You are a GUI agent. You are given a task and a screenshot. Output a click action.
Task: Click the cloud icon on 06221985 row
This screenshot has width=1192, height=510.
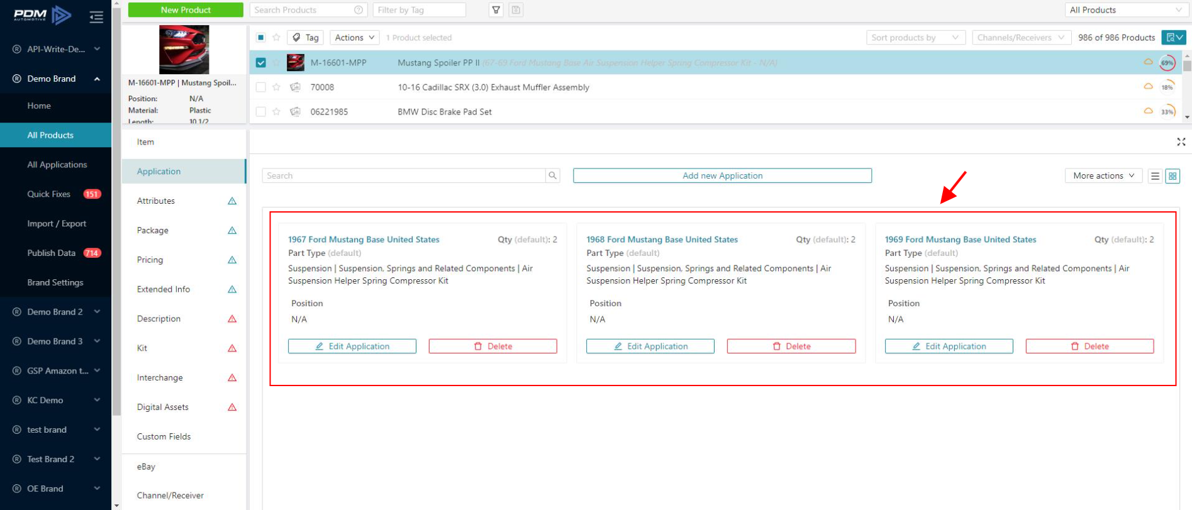[1148, 111]
